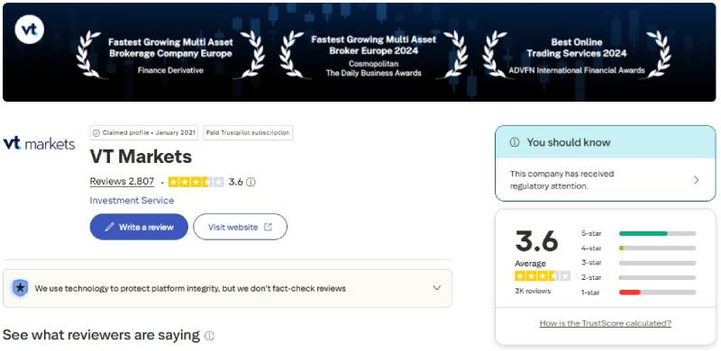Viewport: 721px width, 351px height.
Task: Click the info icon next to 3.6 rating
Action: (251, 182)
